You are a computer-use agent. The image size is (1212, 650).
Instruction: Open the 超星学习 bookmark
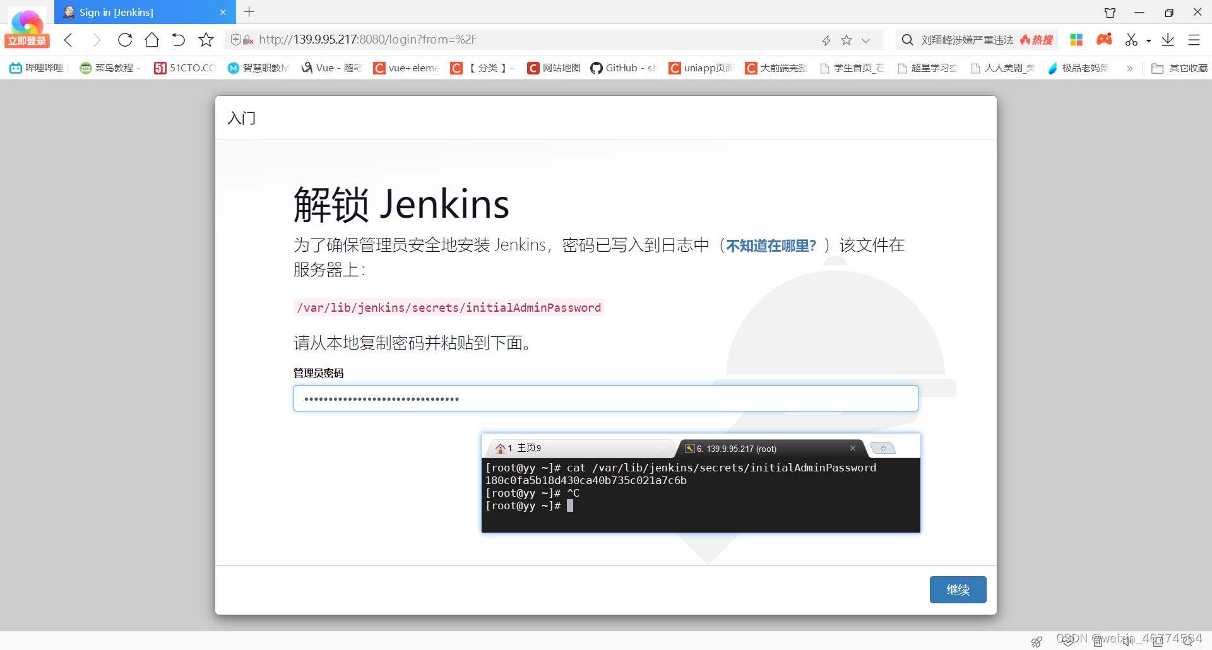tap(927, 68)
